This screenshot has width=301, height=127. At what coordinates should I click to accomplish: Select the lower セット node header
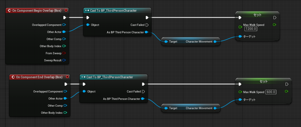point(263,82)
